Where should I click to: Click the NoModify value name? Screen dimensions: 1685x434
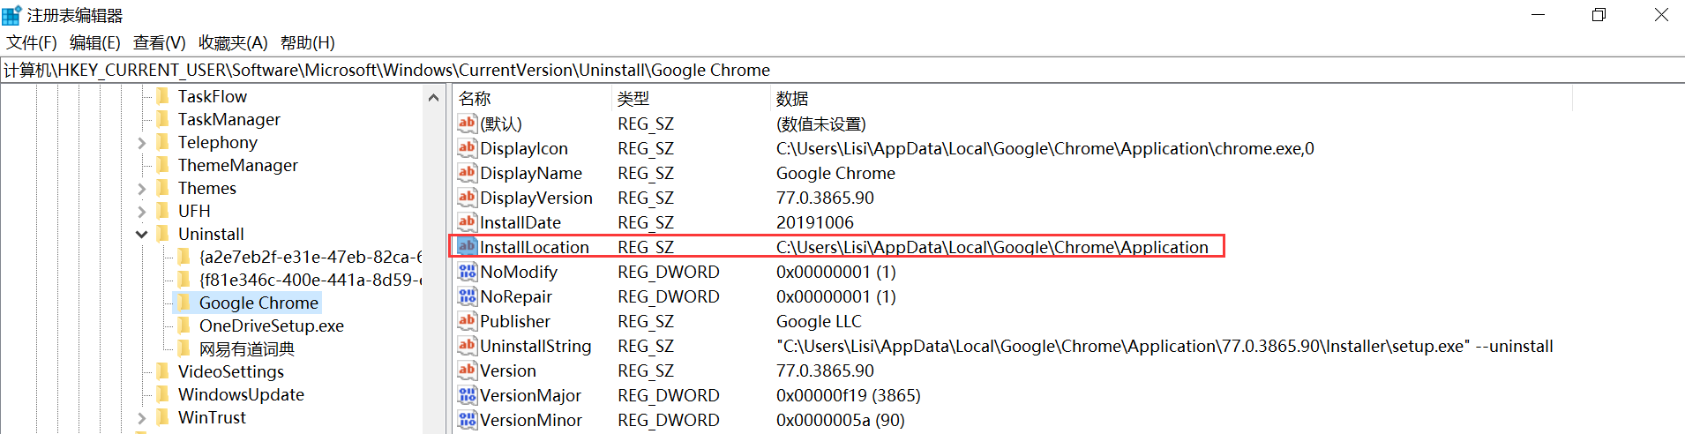coord(519,272)
